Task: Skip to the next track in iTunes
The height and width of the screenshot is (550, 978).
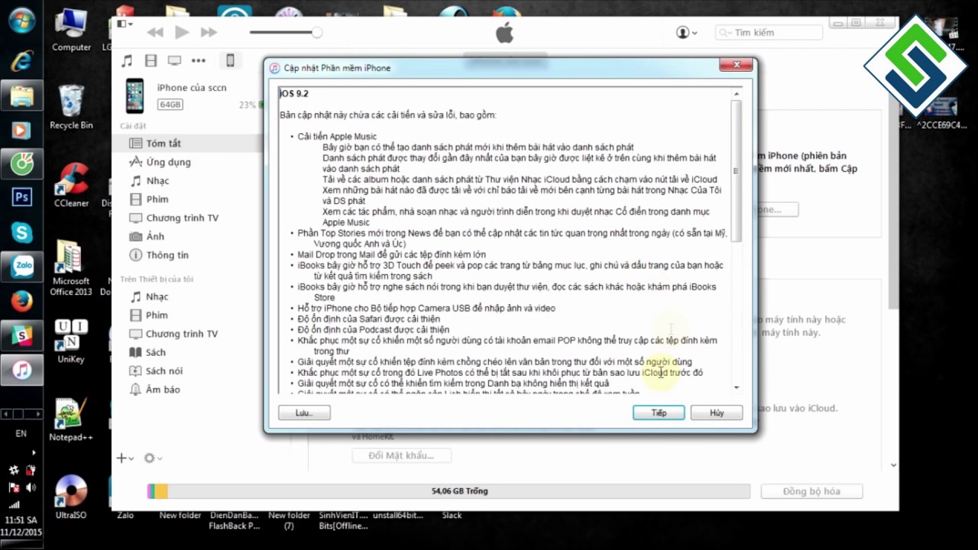Action: [x=209, y=32]
